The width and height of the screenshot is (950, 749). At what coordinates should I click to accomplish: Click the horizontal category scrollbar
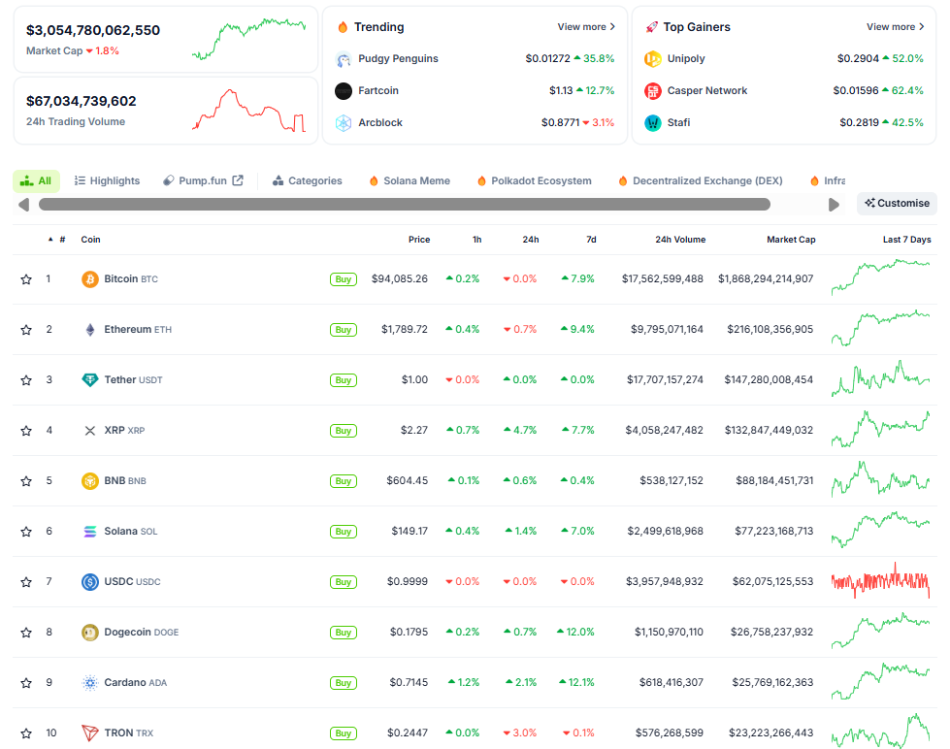(x=404, y=205)
